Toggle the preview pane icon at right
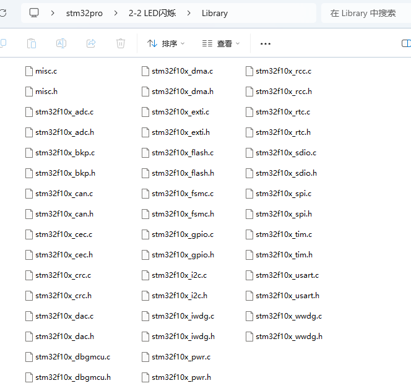This screenshot has height=391, width=411. click(406, 43)
